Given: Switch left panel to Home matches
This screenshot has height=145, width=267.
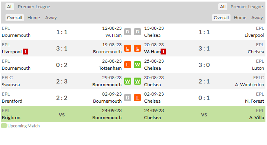Looking at the screenshot, I should 34,18.
